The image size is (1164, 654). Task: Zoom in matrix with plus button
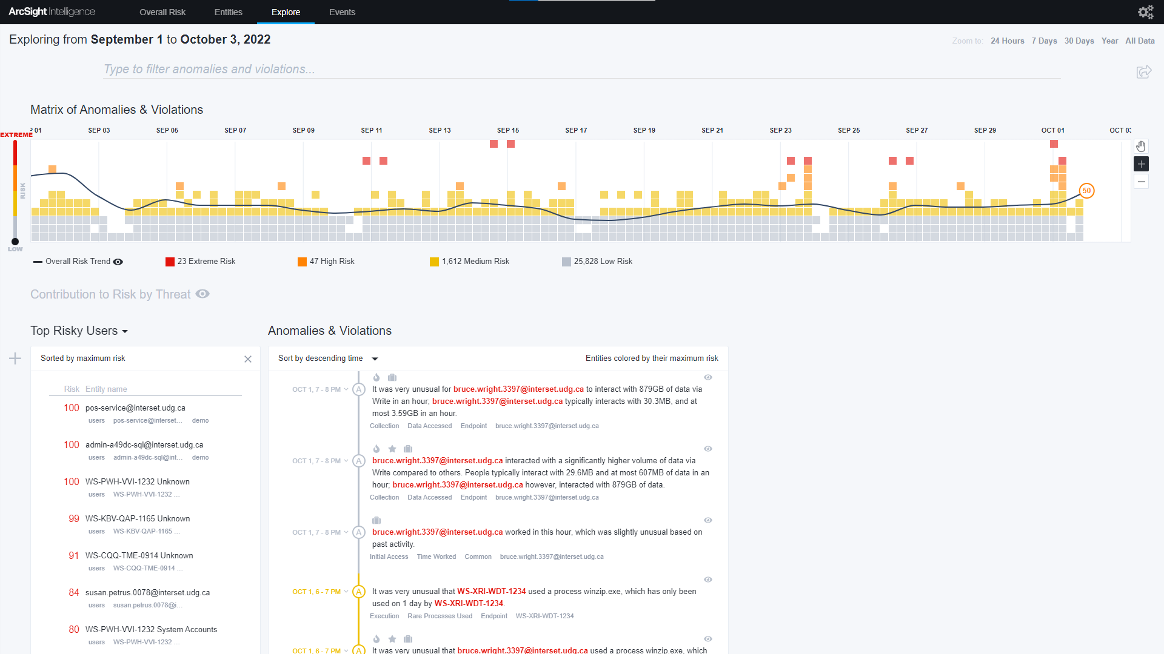pyautogui.click(x=1141, y=164)
